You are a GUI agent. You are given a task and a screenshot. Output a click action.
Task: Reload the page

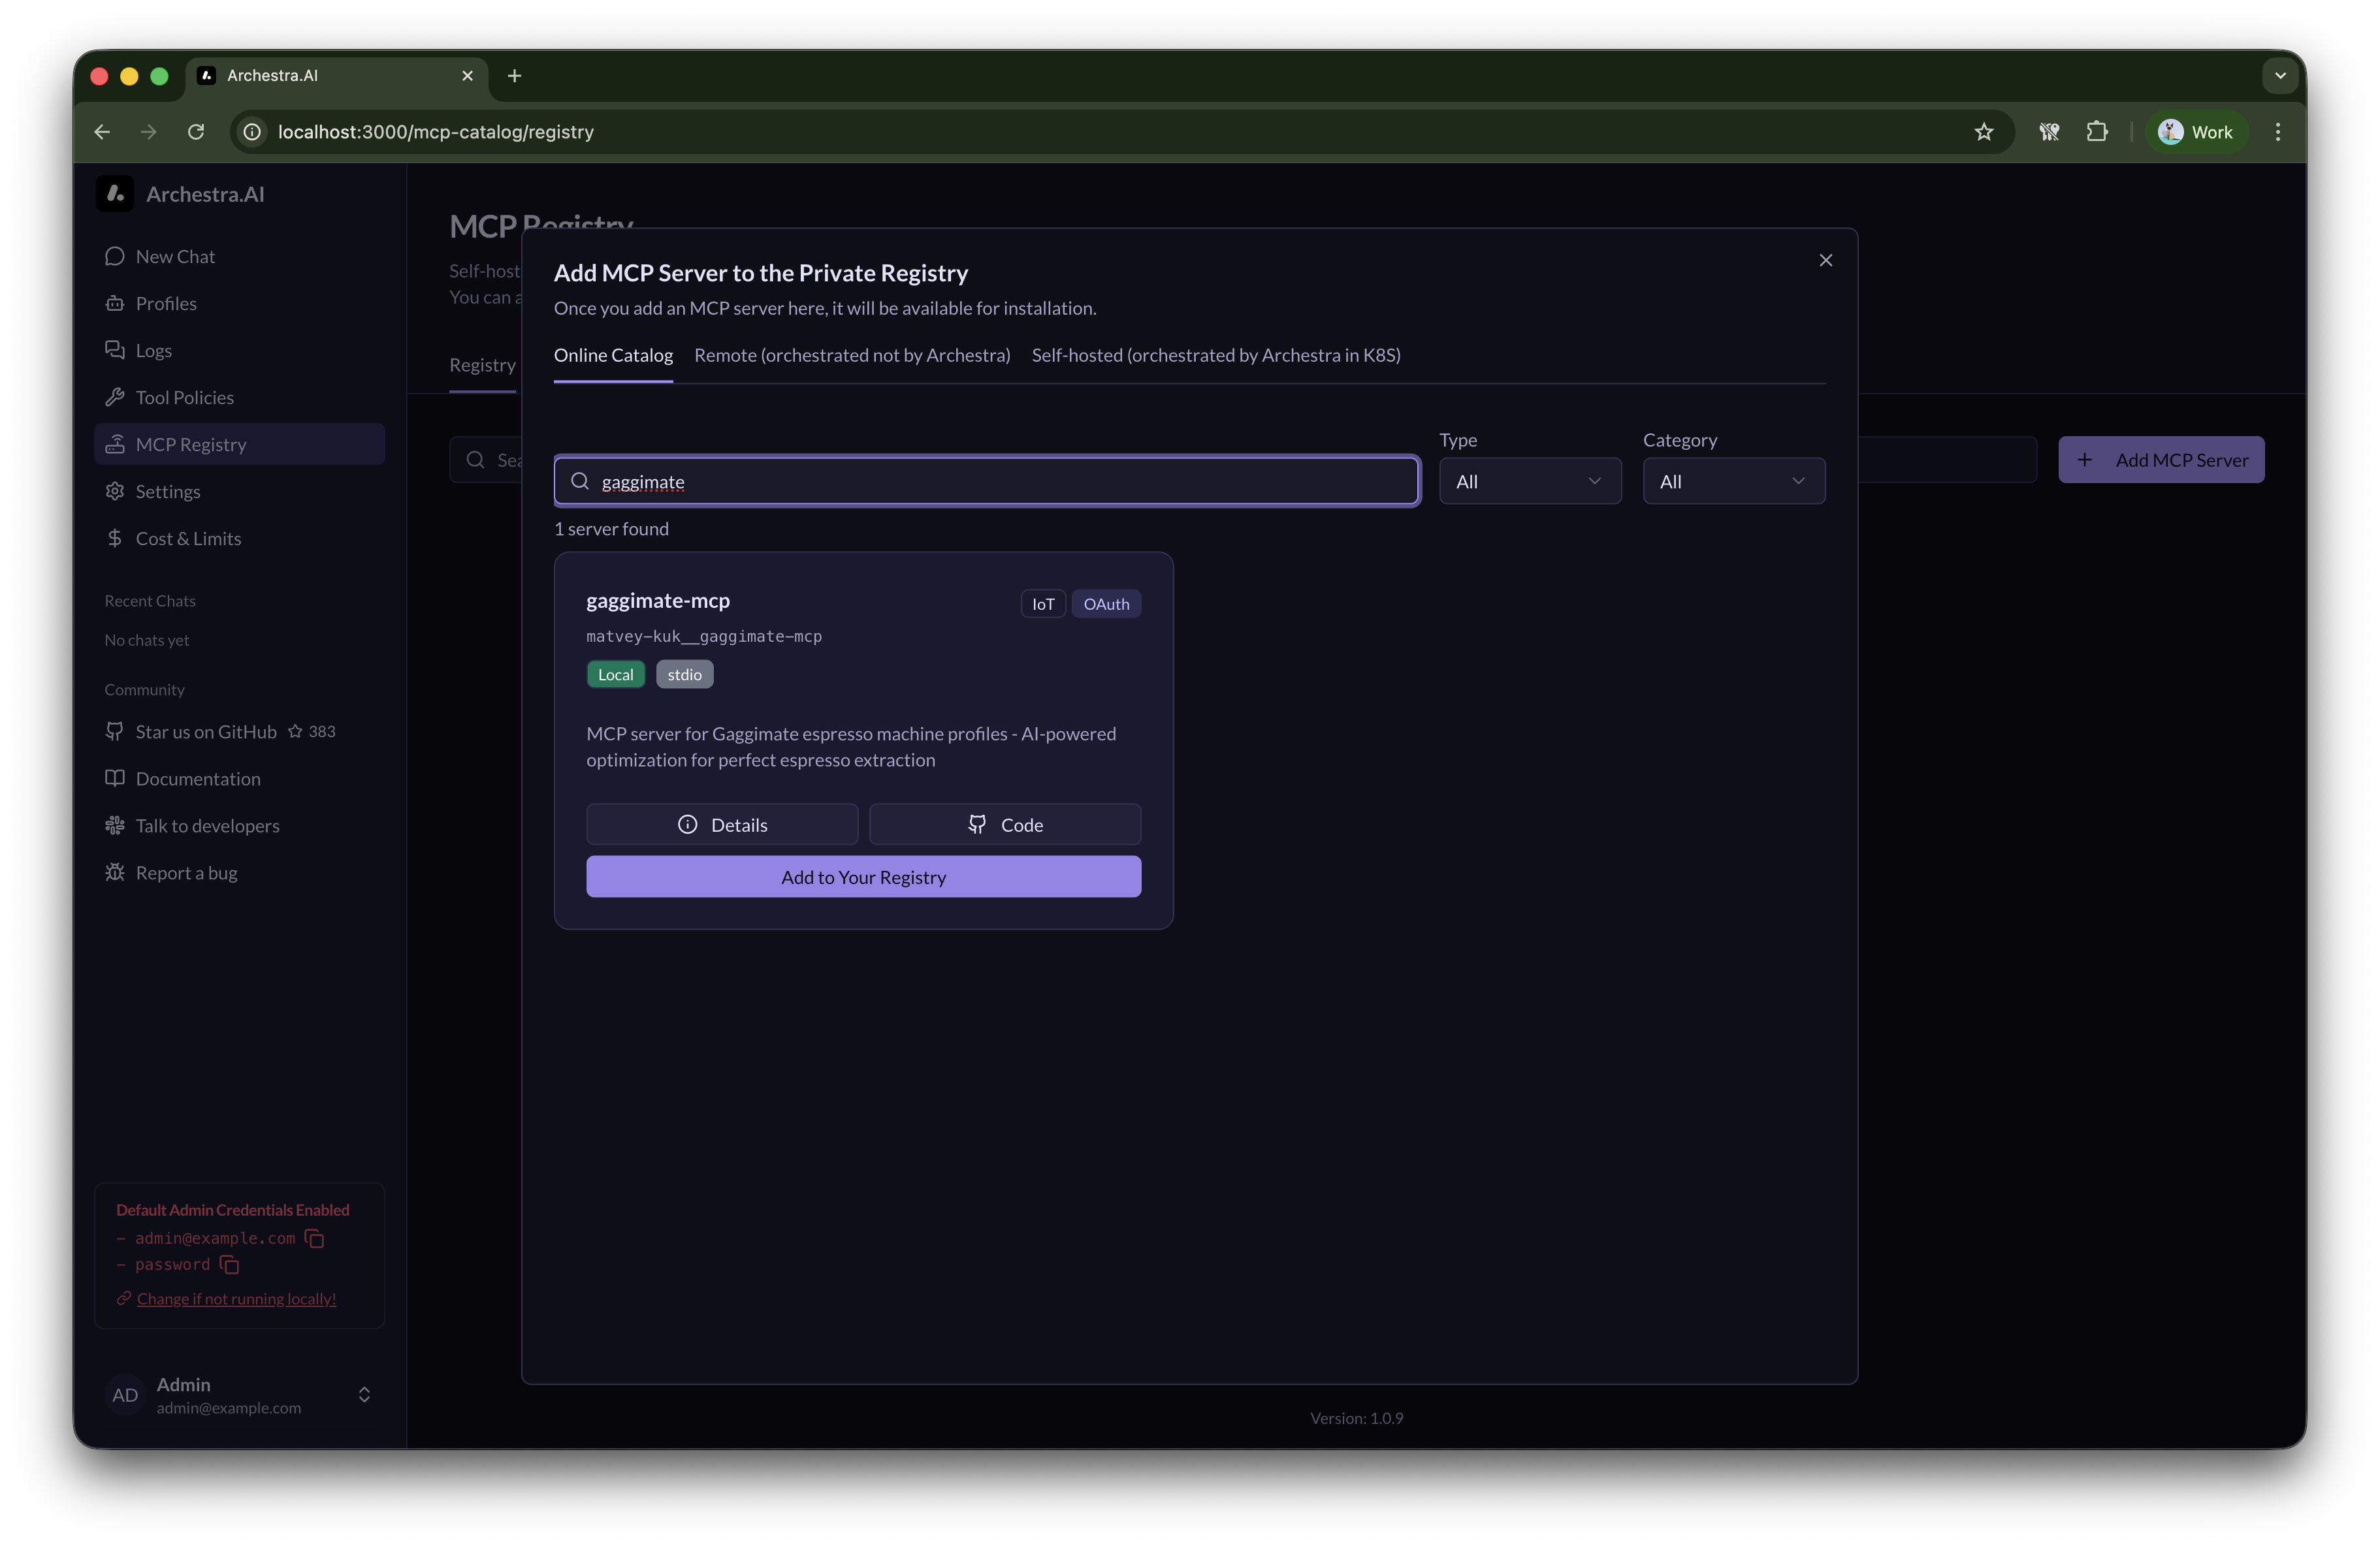(x=196, y=132)
